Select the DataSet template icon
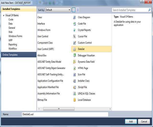 (74, 49)
